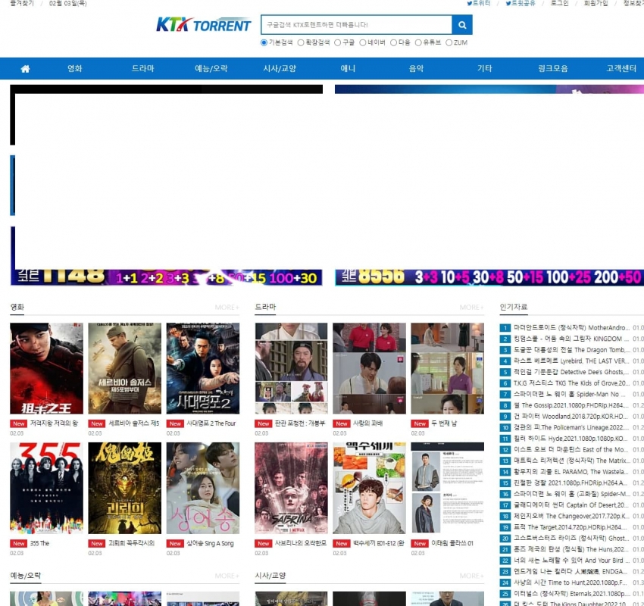Open the 사랑의 꽈배기 drama thumbnail
The width and height of the screenshot is (644, 606).
coord(369,368)
